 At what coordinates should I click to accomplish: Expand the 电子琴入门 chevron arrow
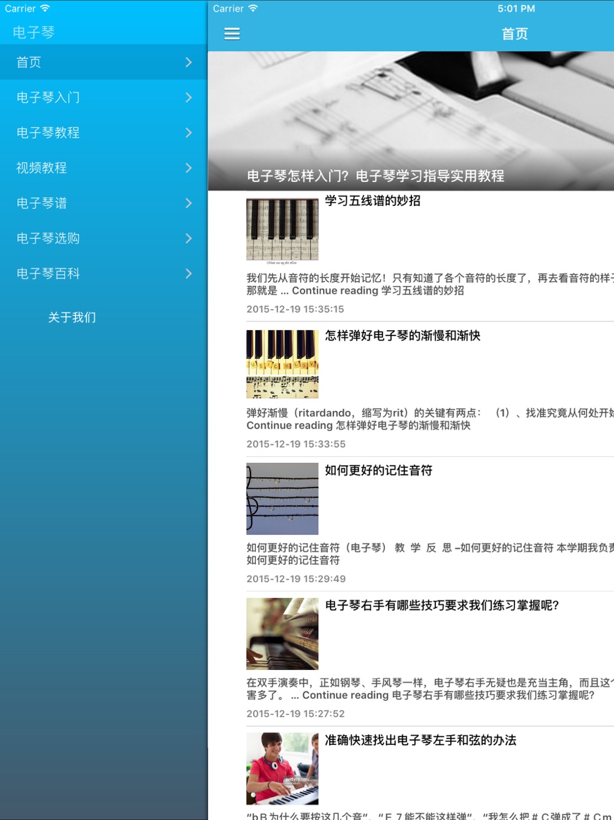[x=188, y=97]
